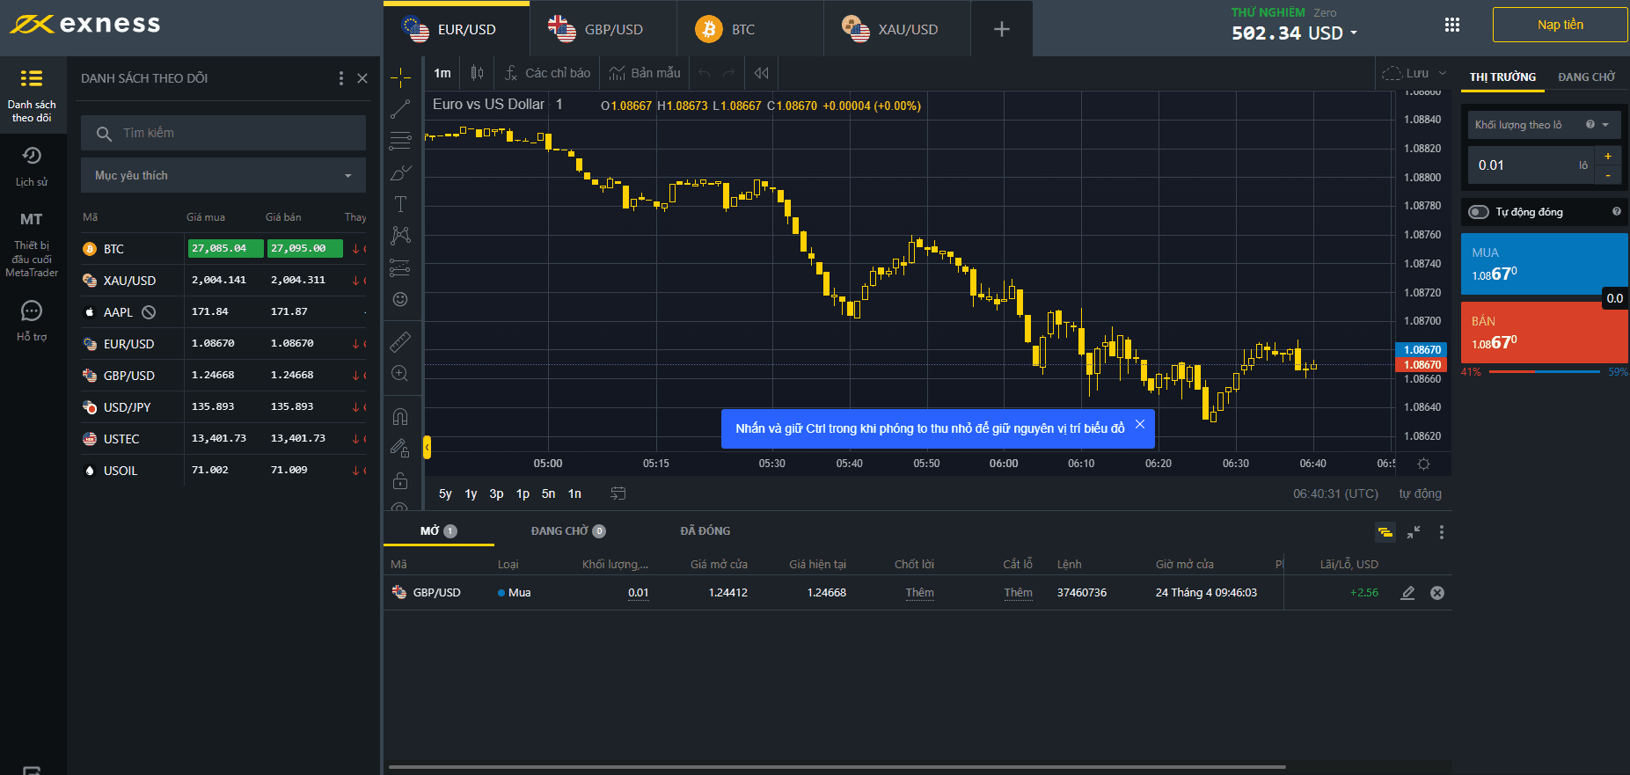Toggle the lock all drawings tool
The height and width of the screenshot is (775, 1630).
[x=400, y=480]
